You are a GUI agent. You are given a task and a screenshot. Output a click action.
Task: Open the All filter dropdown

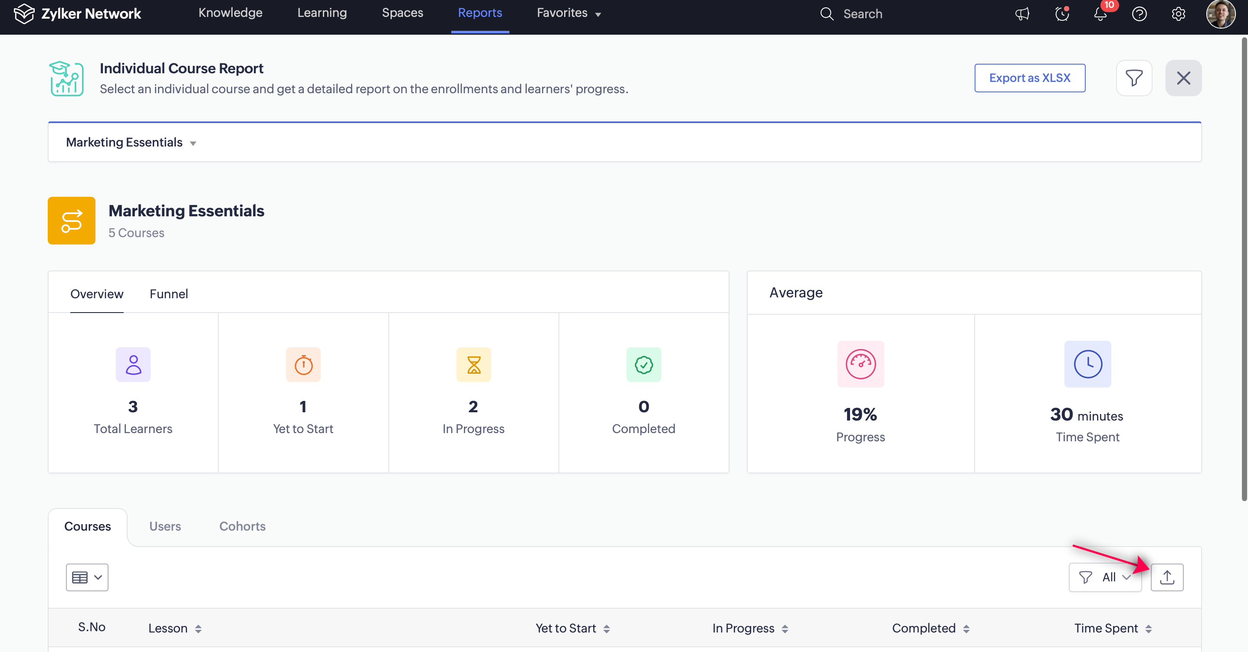[1105, 577]
